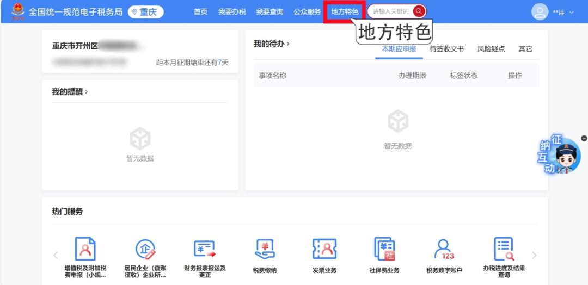
Task: Click the 标签状态 column header
Action: click(464, 76)
